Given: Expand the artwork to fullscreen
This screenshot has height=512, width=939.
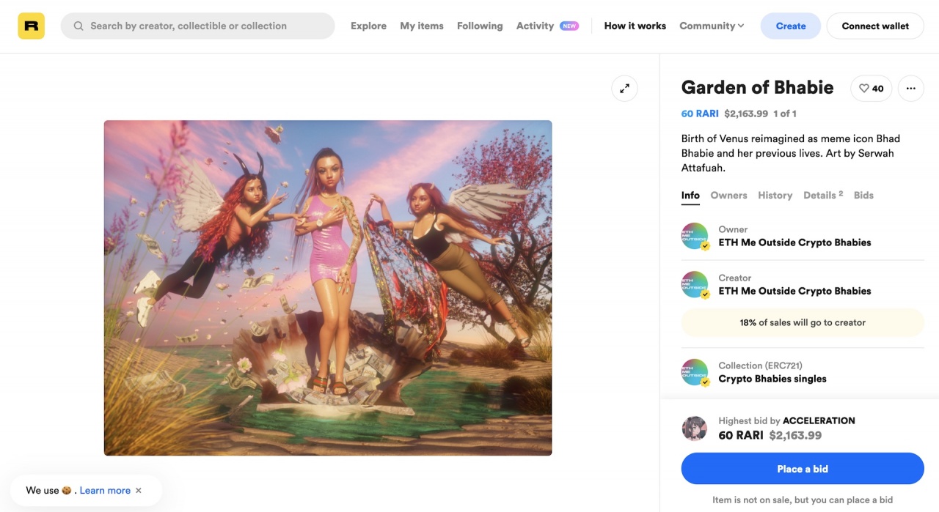Looking at the screenshot, I should pyautogui.click(x=624, y=89).
